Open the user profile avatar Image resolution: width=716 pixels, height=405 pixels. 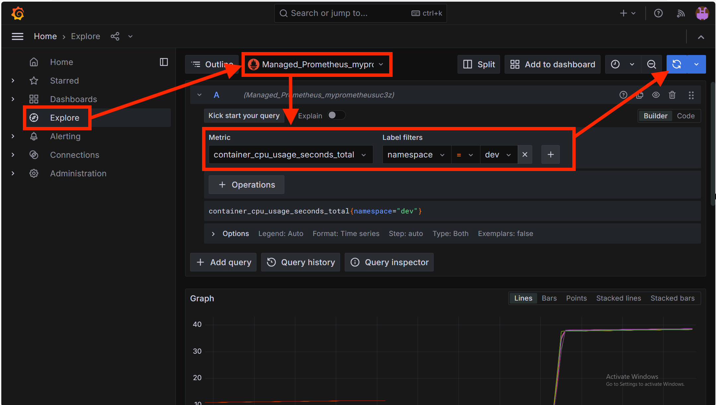point(702,13)
